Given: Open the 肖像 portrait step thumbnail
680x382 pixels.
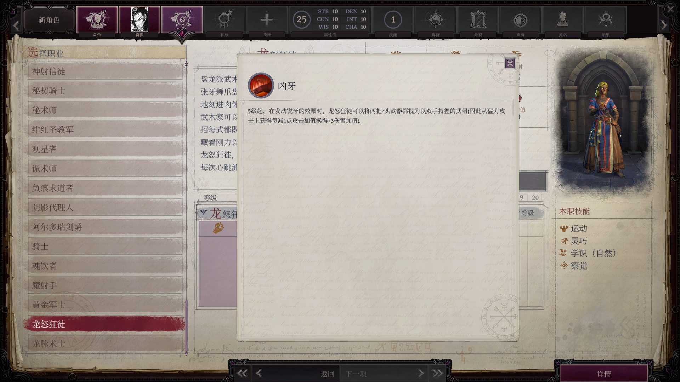Looking at the screenshot, I should (140, 19).
